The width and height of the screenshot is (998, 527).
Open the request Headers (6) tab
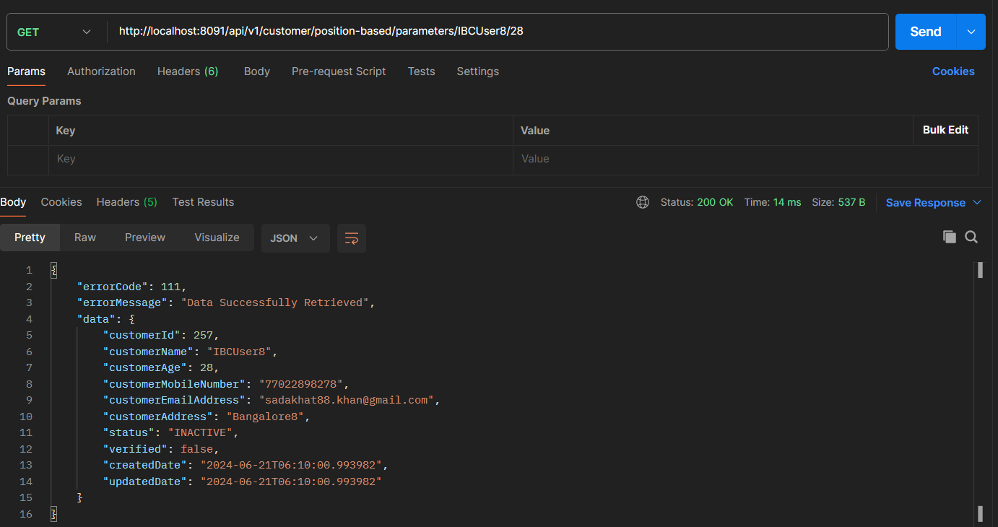[188, 71]
